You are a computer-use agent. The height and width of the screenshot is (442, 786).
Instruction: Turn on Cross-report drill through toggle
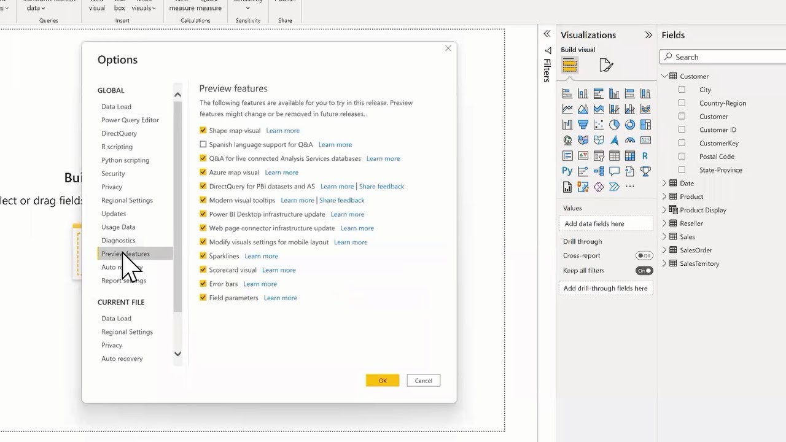(644, 255)
